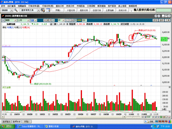Click the rainbow color bars icon
This screenshot has height=129, width=172.
[170, 122]
